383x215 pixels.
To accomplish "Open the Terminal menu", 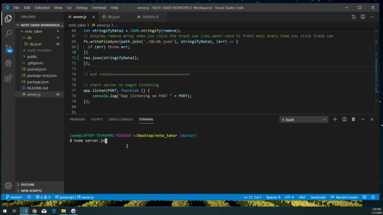I will pos(99,8).
